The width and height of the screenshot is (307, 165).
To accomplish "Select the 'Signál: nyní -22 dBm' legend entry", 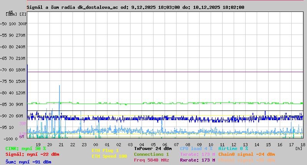I will point(32,154).
